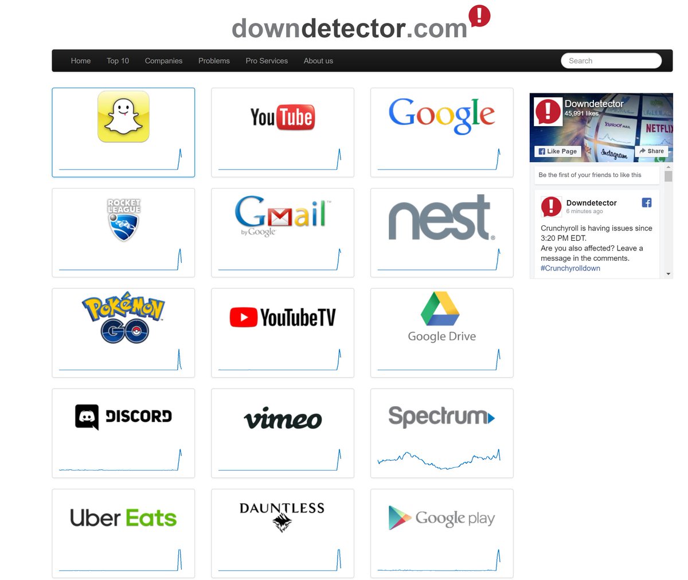Screen dimensions: 688x580
Task: Open the Pro Services menu item
Action: 267,61
